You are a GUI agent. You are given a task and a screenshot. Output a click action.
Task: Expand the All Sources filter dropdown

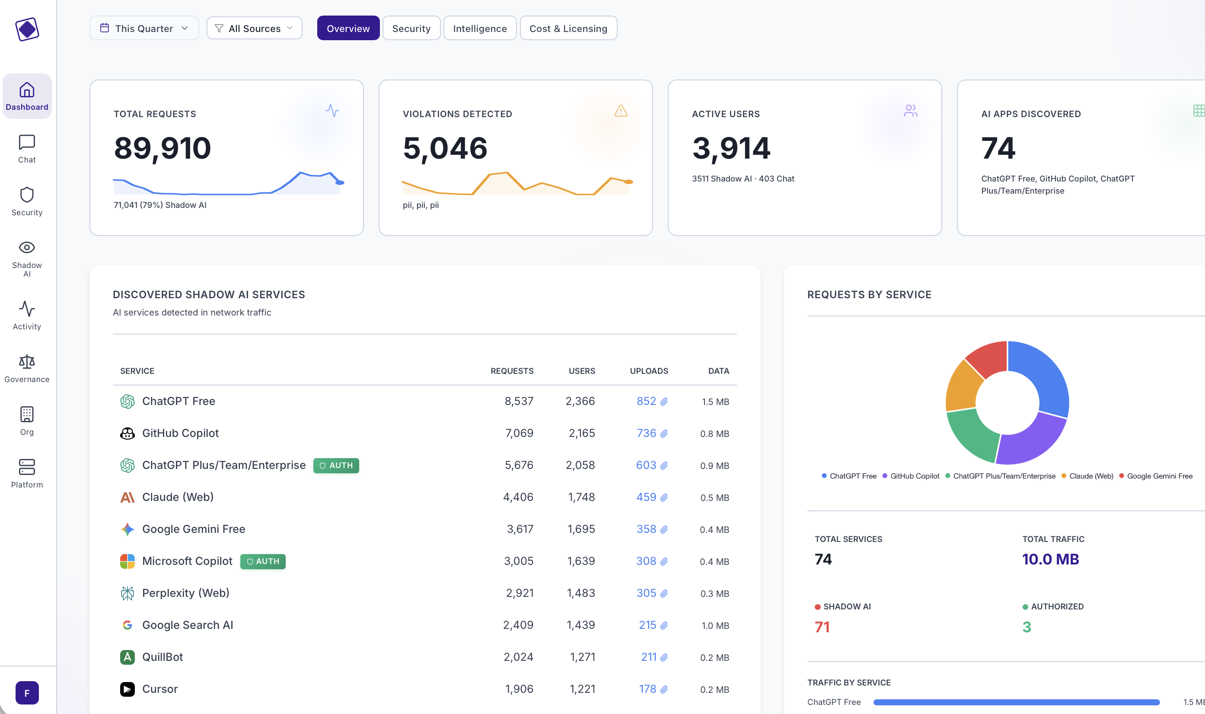[254, 29]
